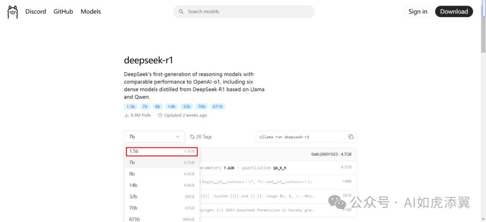Select the 70b size tag
The image size is (486, 222).
point(202,107)
